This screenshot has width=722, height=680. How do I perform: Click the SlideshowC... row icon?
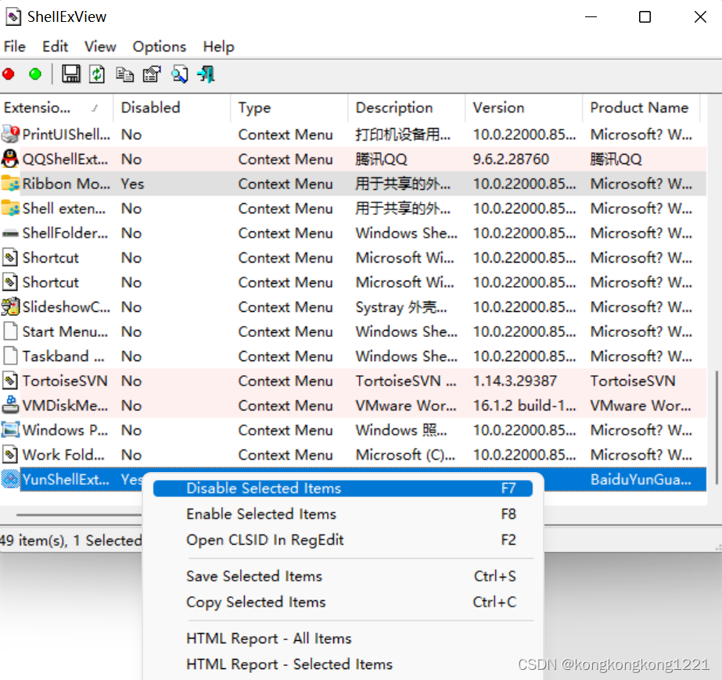tap(10, 307)
